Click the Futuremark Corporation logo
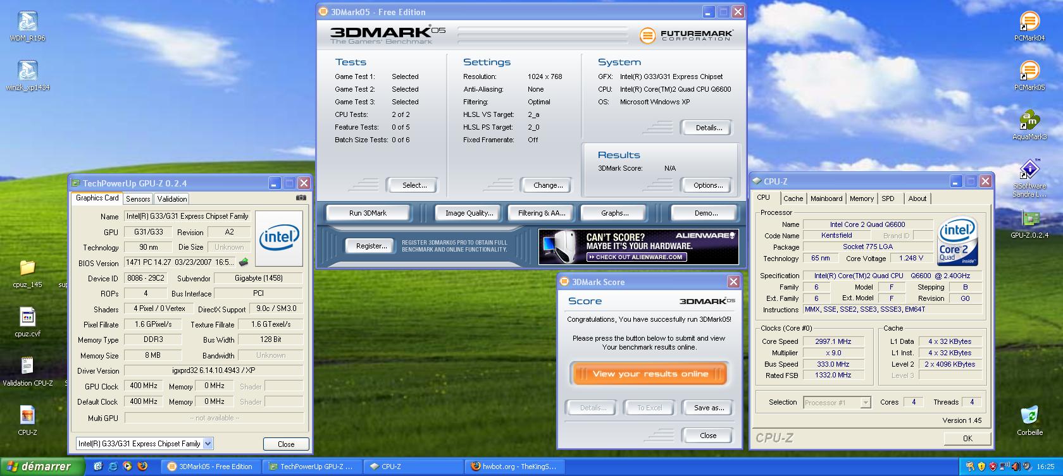This screenshot has width=1063, height=476. pyautogui.click(x=687, y=35)
